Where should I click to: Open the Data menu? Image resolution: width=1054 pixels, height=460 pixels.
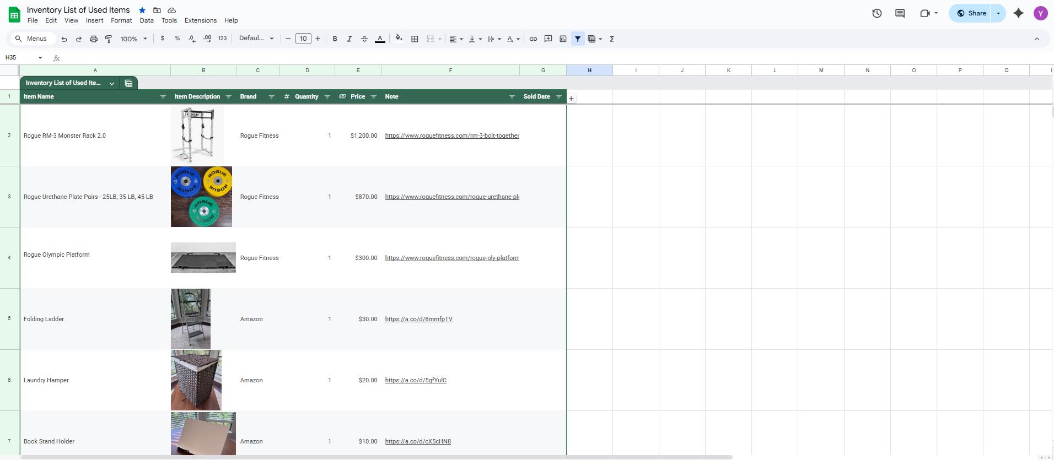click(147, 20)
